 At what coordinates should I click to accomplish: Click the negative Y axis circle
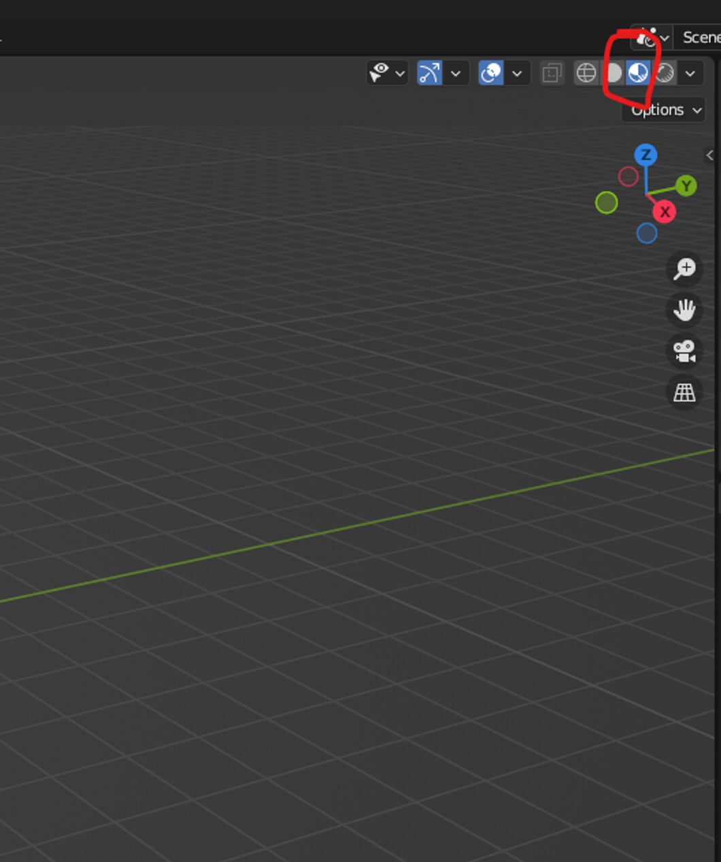pyautogui.click(x=606, y=202)
